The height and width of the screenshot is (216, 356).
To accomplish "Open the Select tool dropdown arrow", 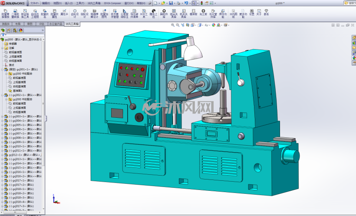I will (x=197, y=3).
